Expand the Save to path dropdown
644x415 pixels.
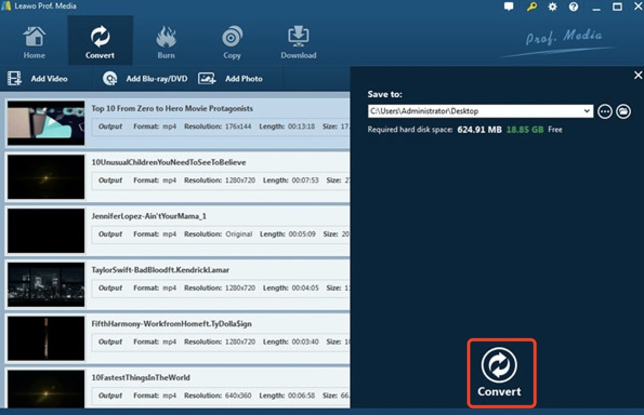588,111
